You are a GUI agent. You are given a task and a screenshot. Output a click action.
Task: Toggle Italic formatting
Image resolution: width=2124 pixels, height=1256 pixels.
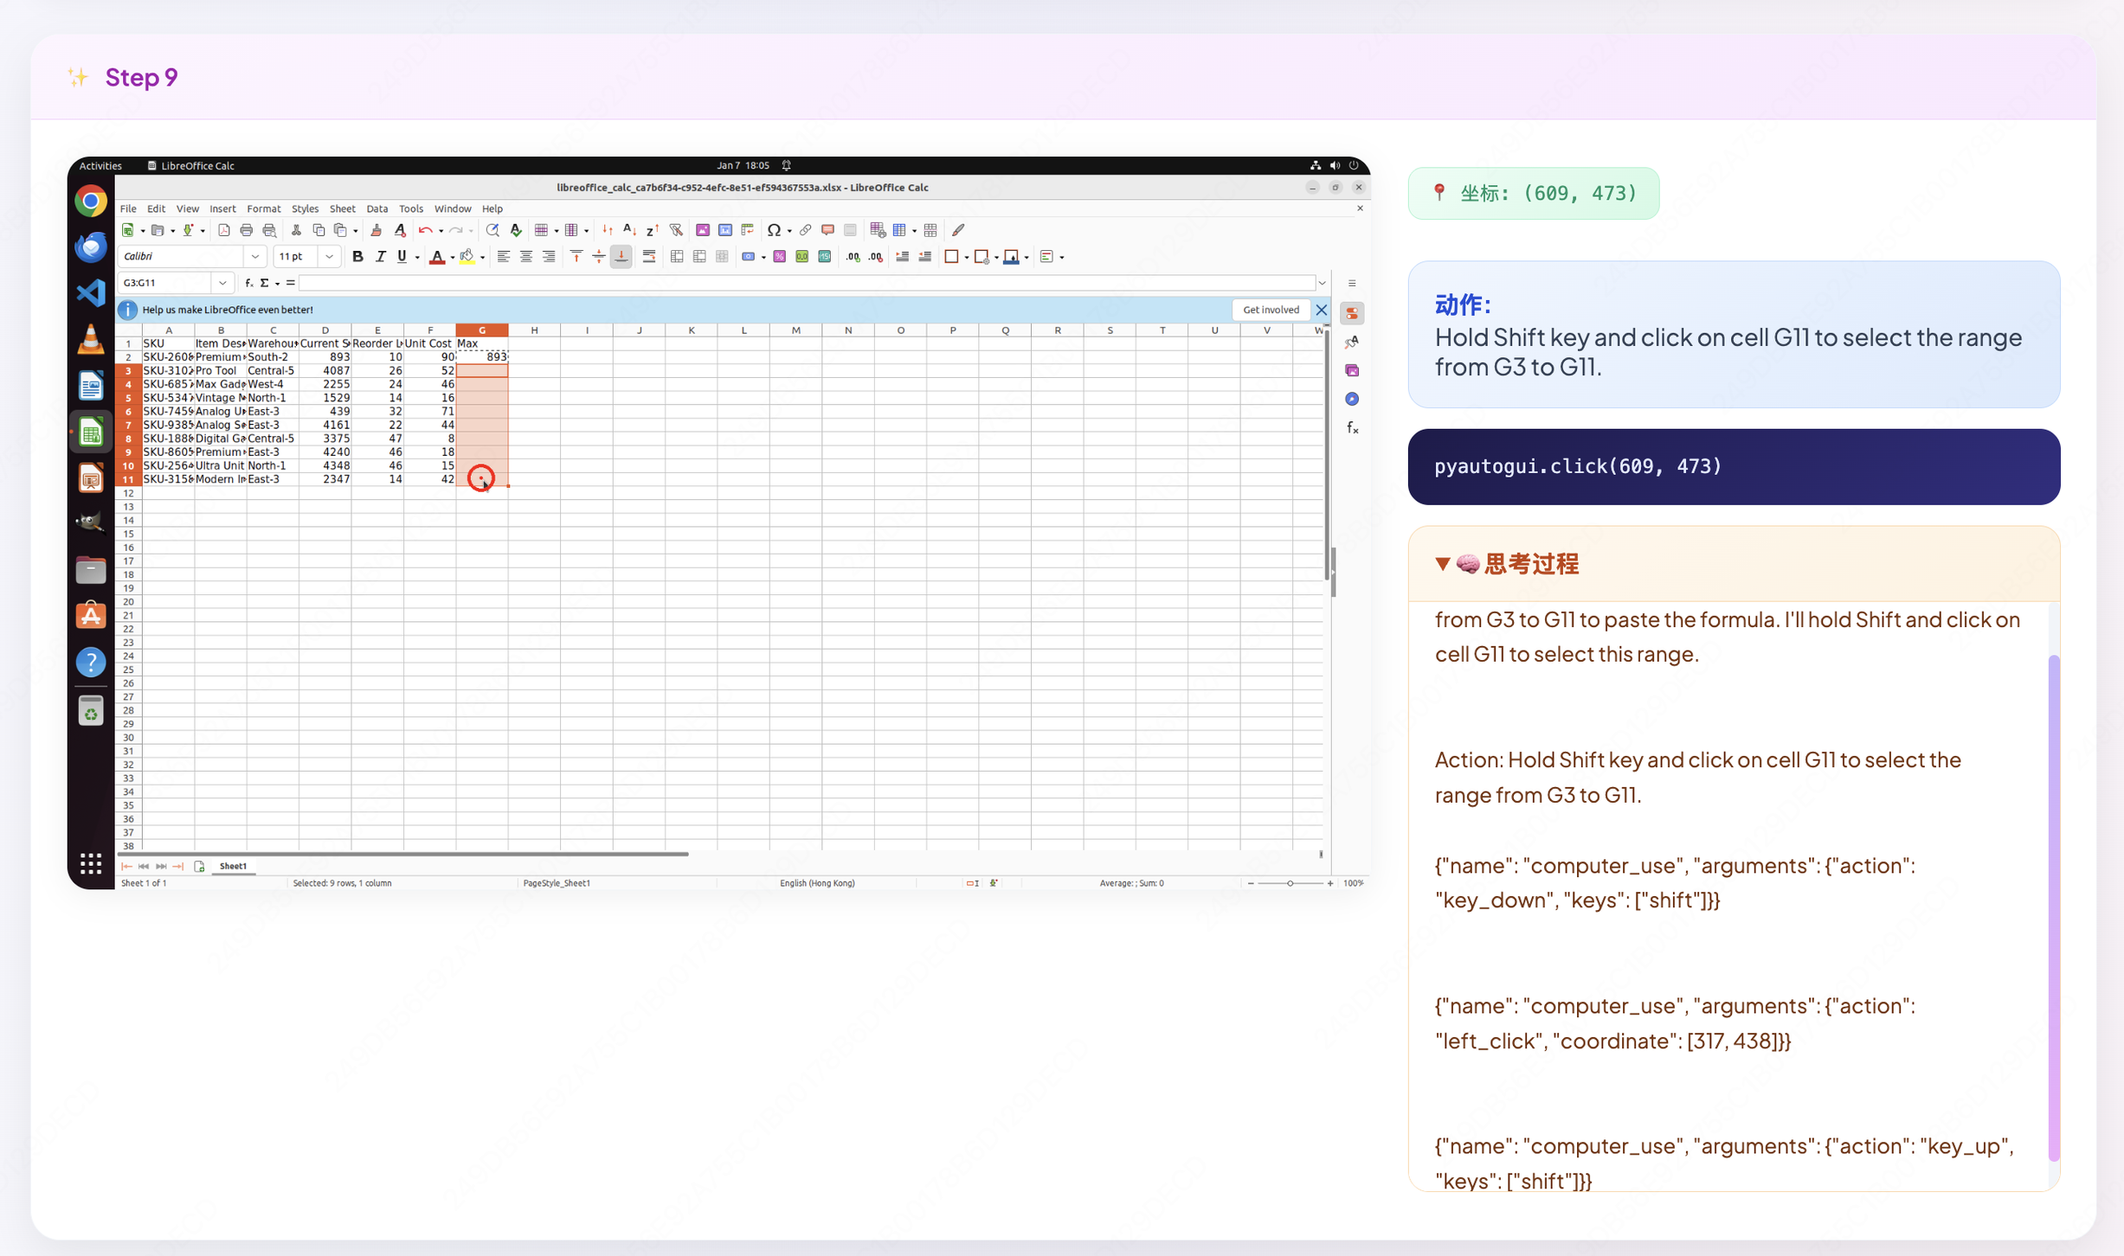point(380,257)
